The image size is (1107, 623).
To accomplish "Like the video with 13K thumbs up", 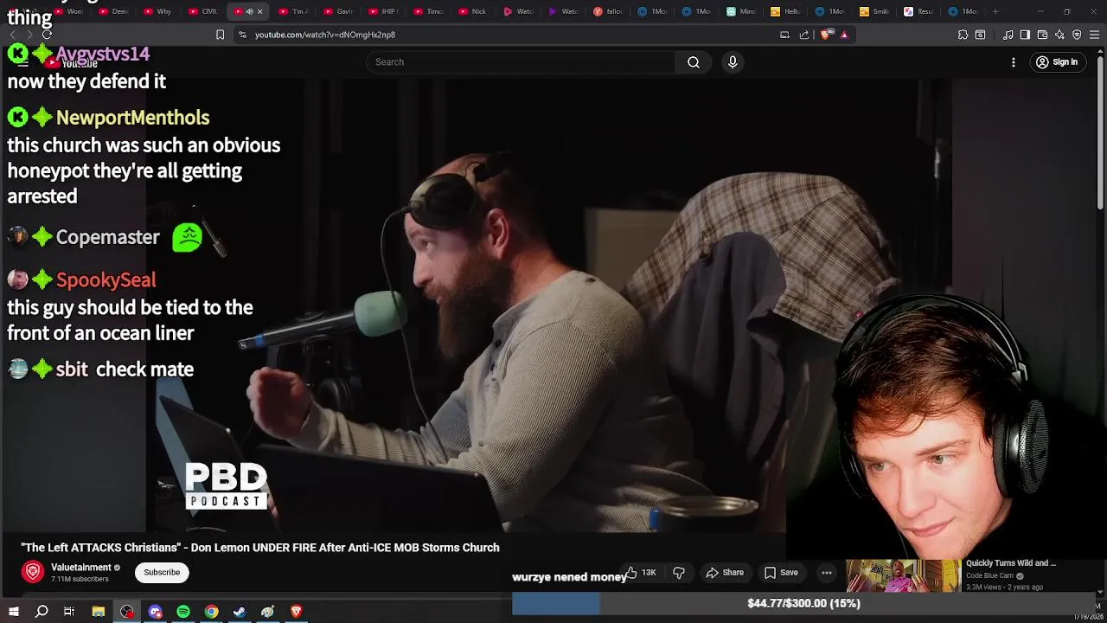I will (639, 572).
